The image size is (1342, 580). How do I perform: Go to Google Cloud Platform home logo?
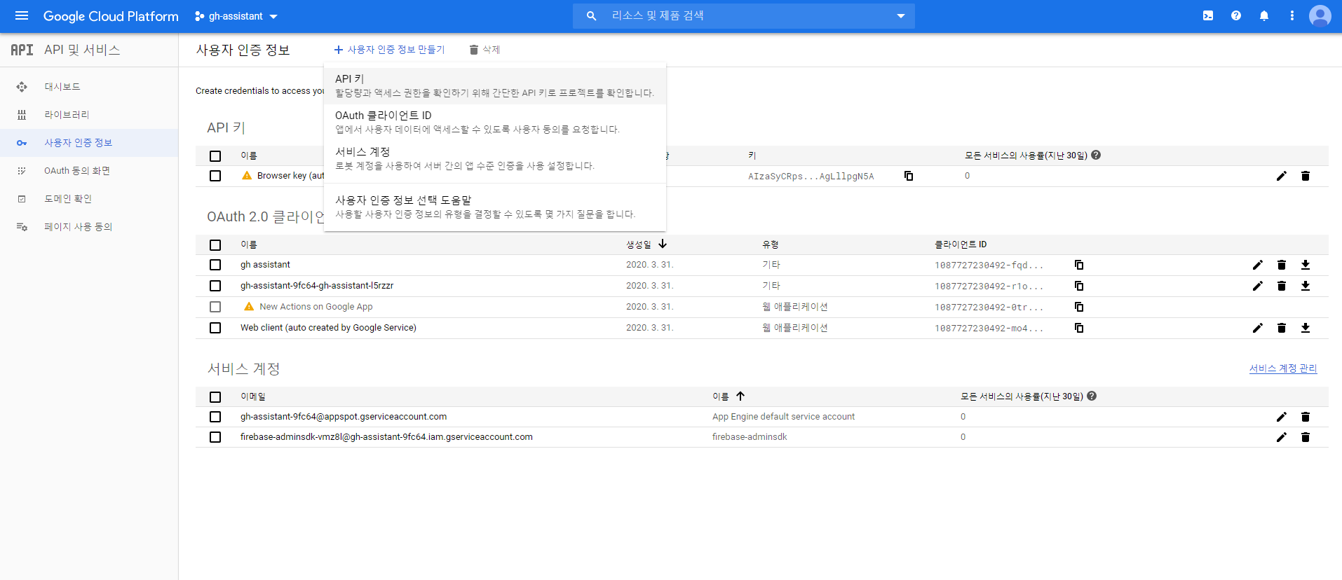click(x=111, y=16)
